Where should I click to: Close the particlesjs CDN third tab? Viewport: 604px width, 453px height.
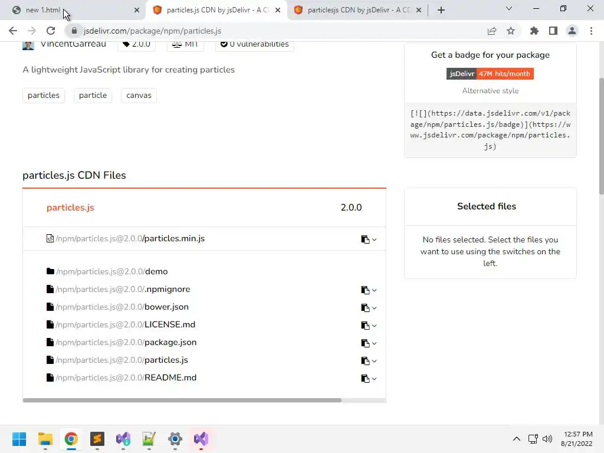pyautogui.click(x=419, y=10)
